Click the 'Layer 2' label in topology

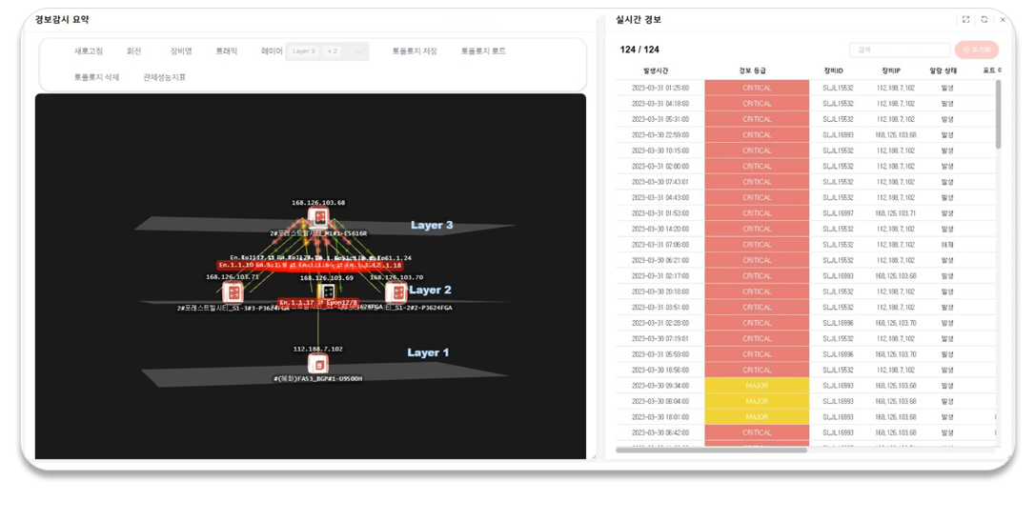tap(431, 290)
